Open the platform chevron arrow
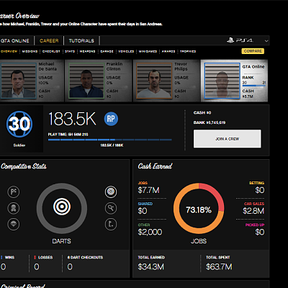Screen dimensions: 288x288 click(266, 41)
